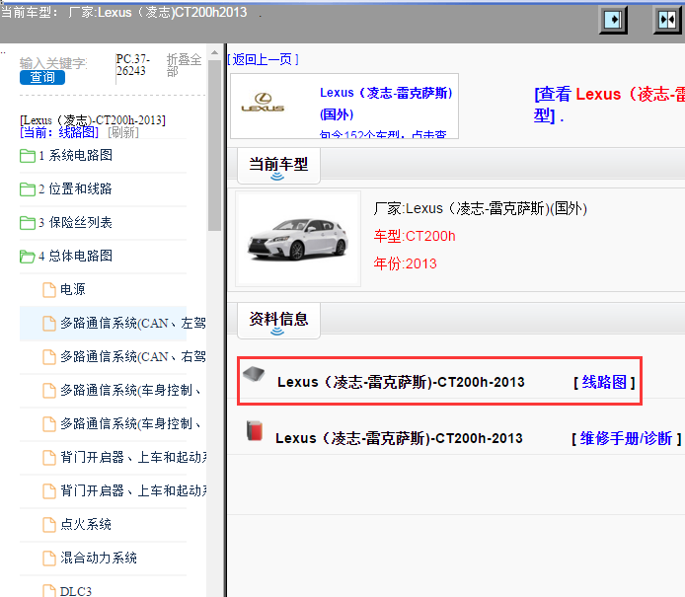Open second 背门开启器、上车和起动 entry
The height and width of the screenshot is (597, 685).
[x=133, y=490]
